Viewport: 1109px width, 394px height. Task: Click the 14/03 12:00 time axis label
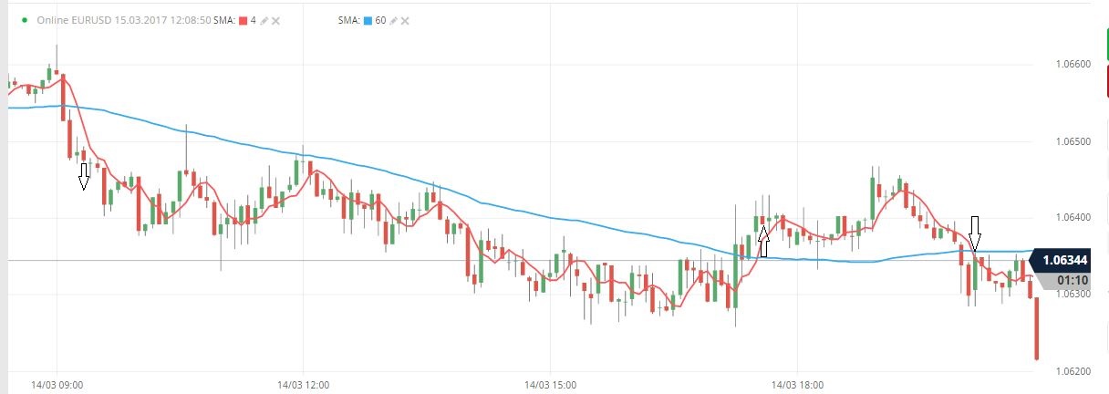coord(303,385)
